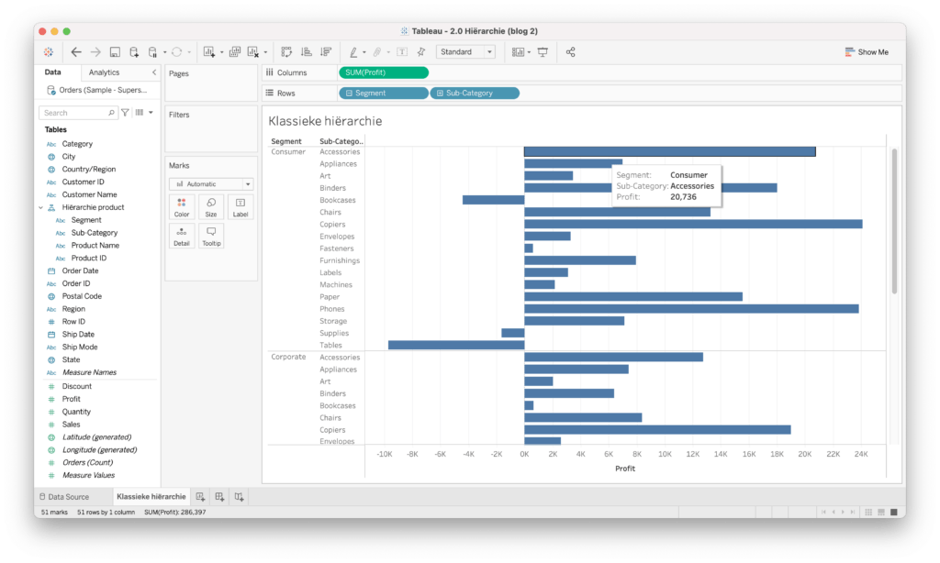This screenshot has width=940, height=563.
Task: Click the Undo back arrow
Action: tap(76, 52)
